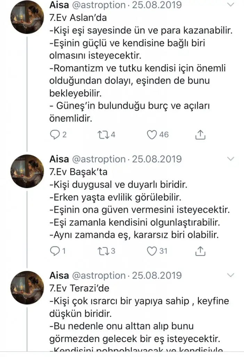Image resolution: width=244 pixels, height=357 pixels.
Task: Open options chevron on Başak'ta tweet
Action: [x=230, y=159]
